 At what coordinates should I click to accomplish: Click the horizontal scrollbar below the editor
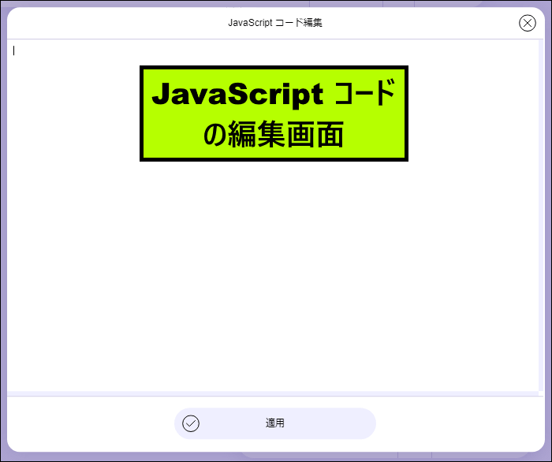click(x=272, y=393)
